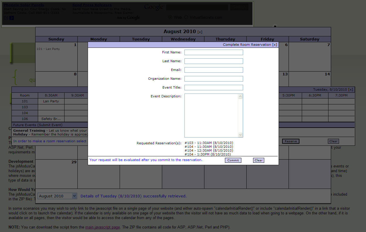The image size is (366, 232).
Task: Click room 101 row label
Action: (x=25, y=101)
